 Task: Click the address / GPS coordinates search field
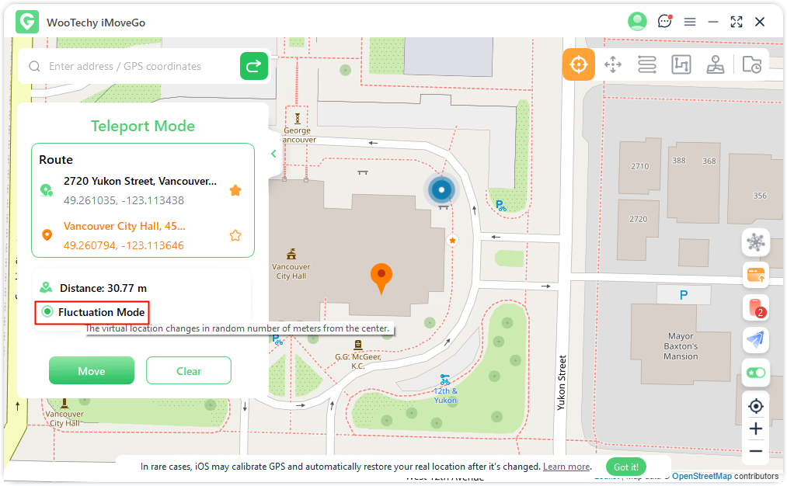(x=140, y=67)
